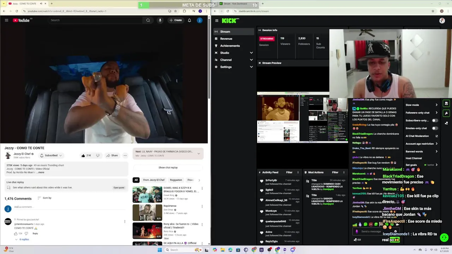Open the Repórtense video thumbnail

pos(147,212)
